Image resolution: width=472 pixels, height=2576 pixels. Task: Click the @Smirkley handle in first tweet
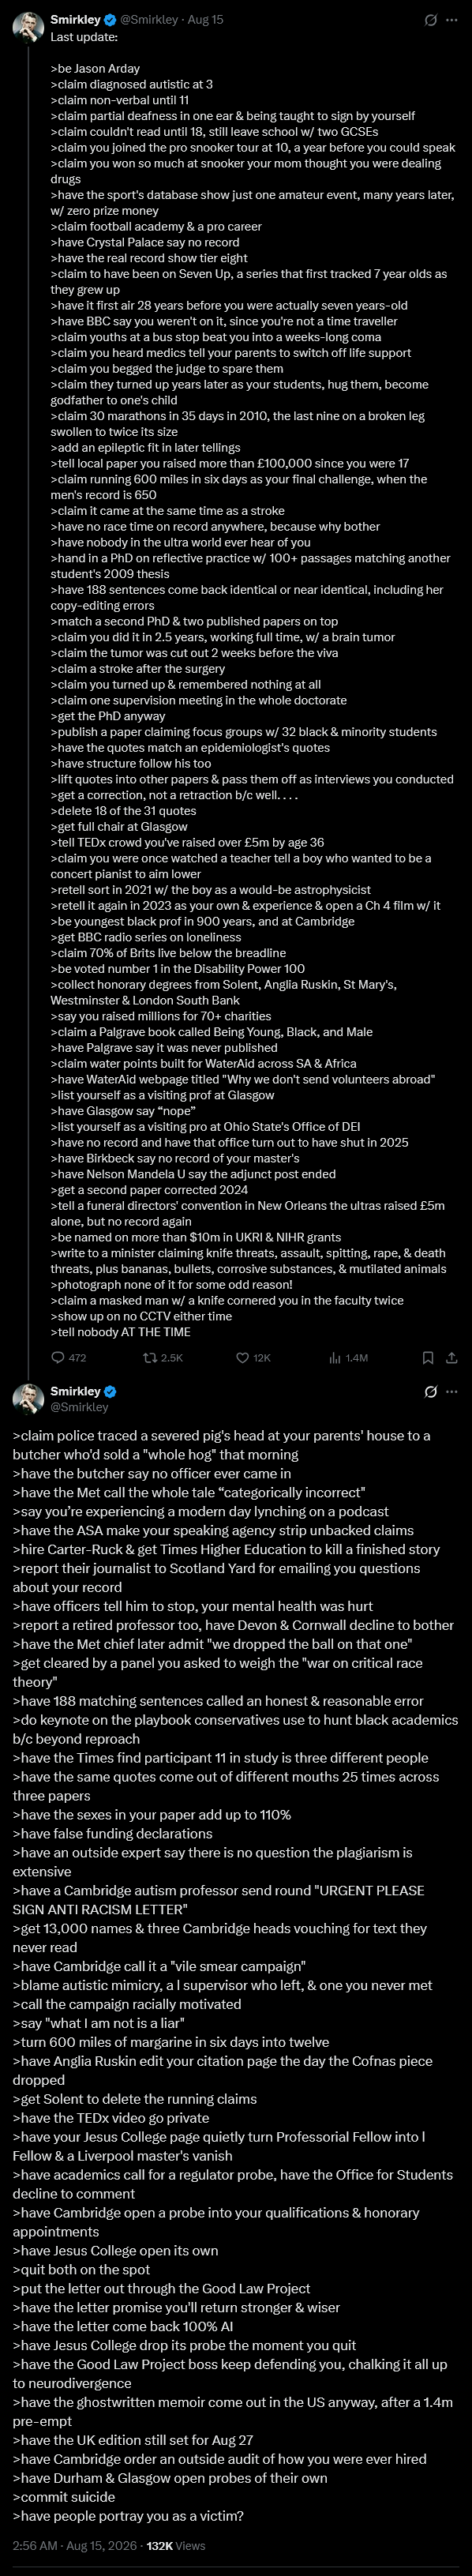(149, 19)
